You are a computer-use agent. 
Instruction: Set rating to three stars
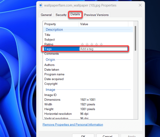[92, 44]
